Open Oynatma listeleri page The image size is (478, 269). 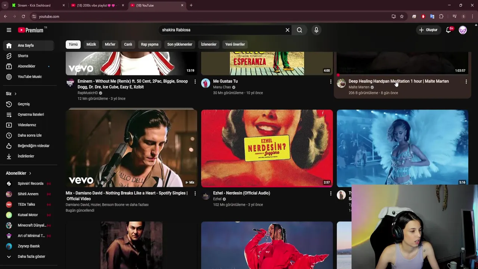click(x=28, y=115)
